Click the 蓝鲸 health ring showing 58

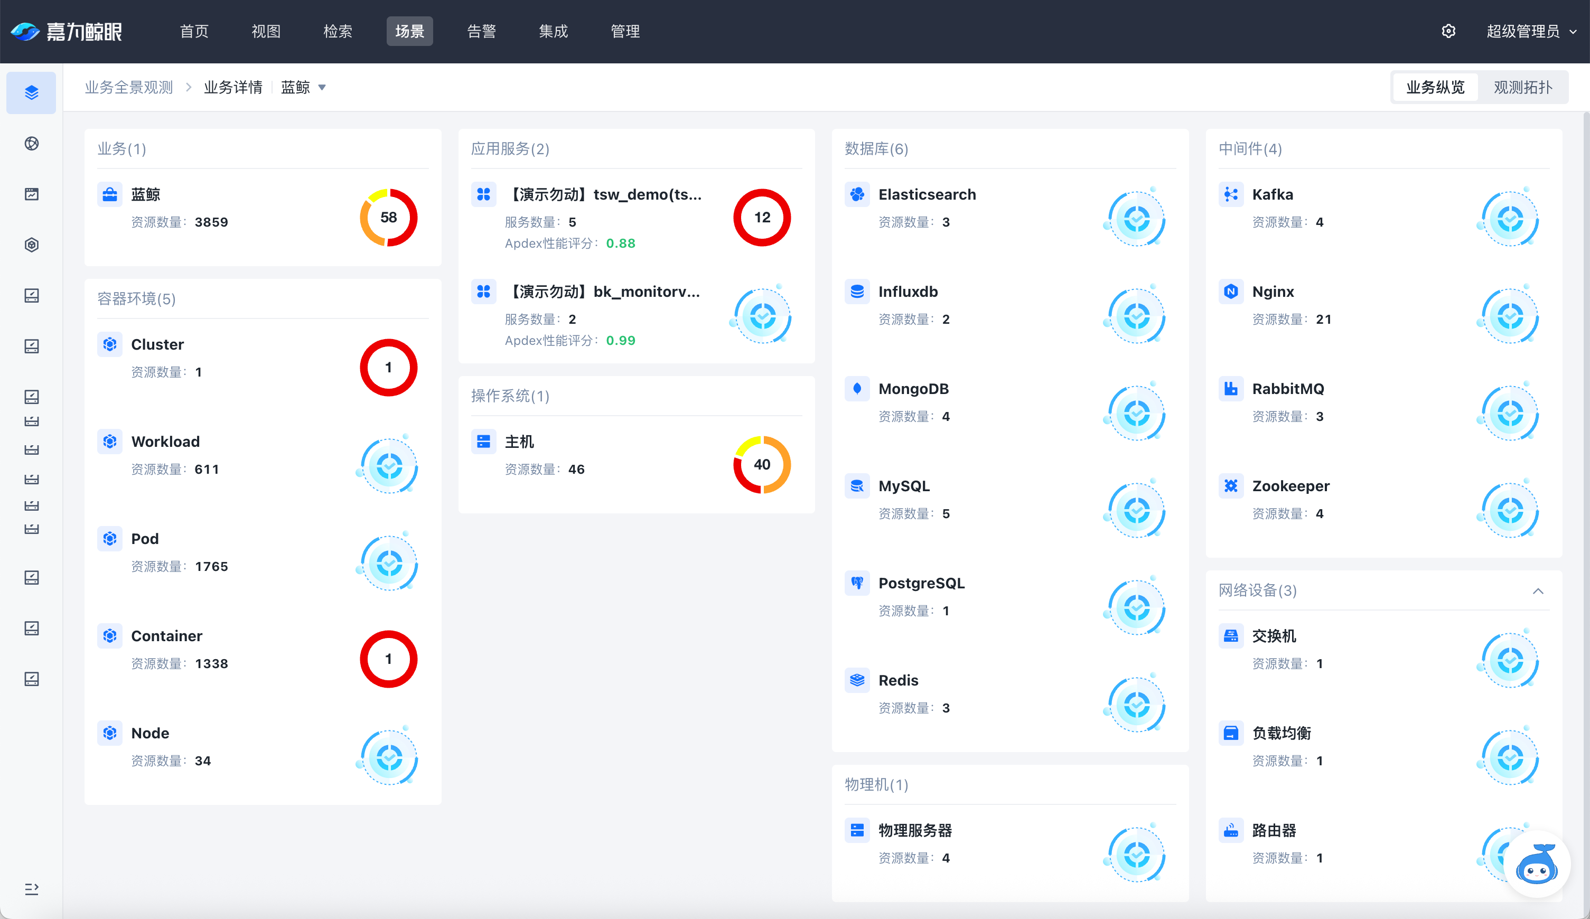pyautogui.click(x=388, y=218)
